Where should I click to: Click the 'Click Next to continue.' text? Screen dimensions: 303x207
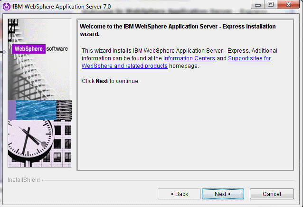111,81
